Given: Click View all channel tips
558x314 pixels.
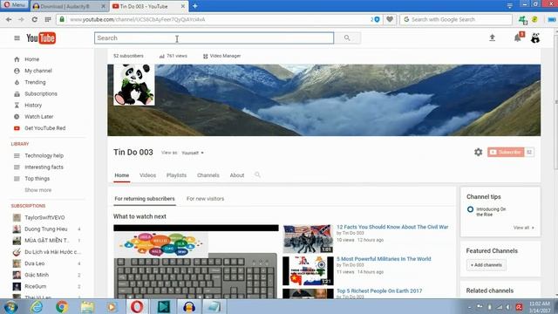Looking at the screenshot, I should tap(523, 228).
